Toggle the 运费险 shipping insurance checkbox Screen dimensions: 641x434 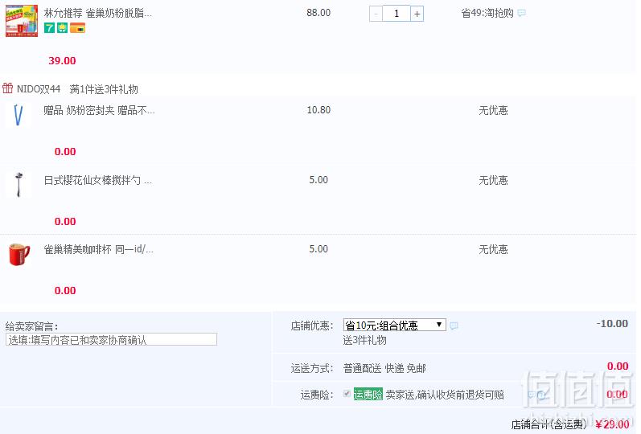pyautogui.click(x=347, y=394)
